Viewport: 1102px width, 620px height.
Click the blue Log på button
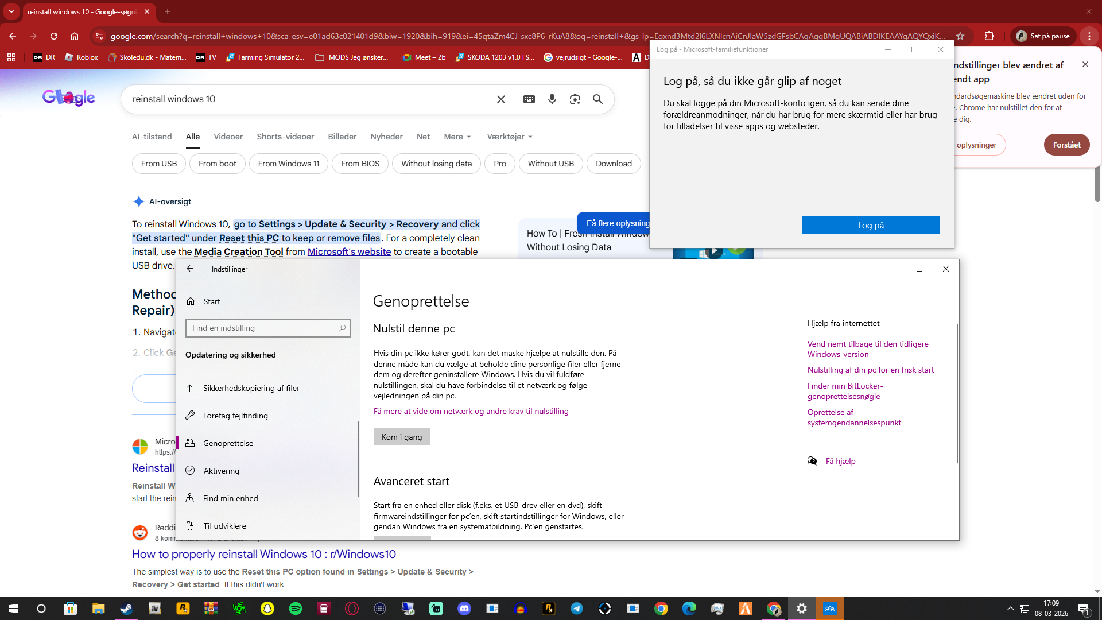point(871,225)
